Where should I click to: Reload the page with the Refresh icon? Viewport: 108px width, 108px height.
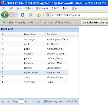coord(22,15)
